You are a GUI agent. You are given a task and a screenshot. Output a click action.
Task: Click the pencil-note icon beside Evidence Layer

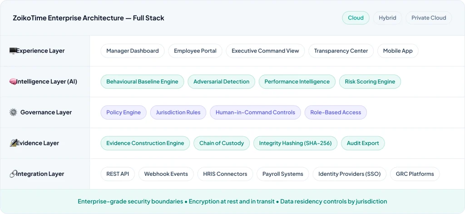pyautogui.click(x=13, y=143)
